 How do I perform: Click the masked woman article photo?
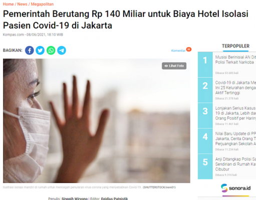pos(97,120)
